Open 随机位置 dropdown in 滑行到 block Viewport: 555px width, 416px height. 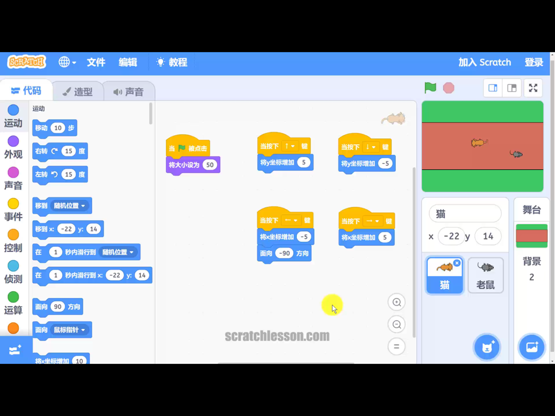point(118,252)
